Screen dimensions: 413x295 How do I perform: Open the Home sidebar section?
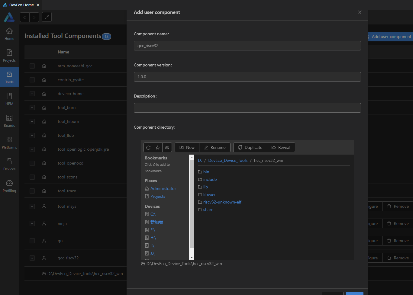pos(9,34)
